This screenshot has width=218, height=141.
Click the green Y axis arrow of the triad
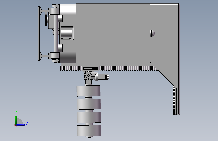16,120
